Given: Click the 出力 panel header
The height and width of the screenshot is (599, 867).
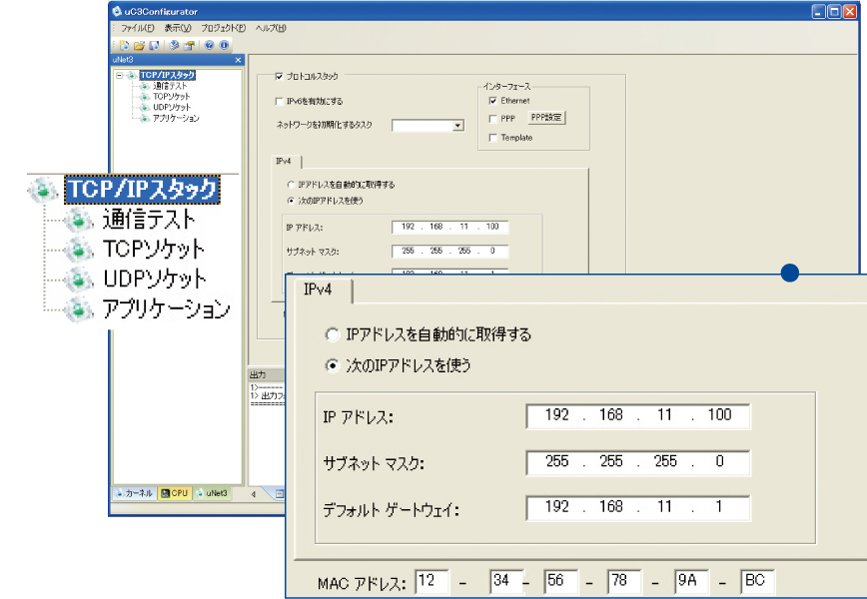Looking at the screenshot, I should click(267, 374).
